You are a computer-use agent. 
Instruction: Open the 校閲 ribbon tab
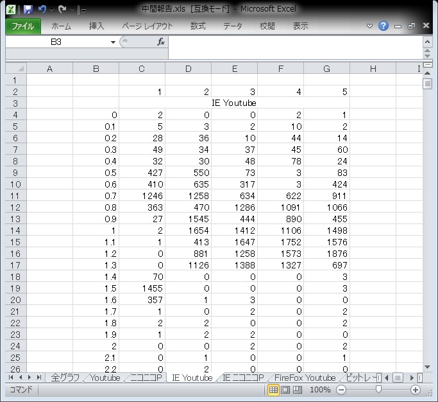coord(267,26)
